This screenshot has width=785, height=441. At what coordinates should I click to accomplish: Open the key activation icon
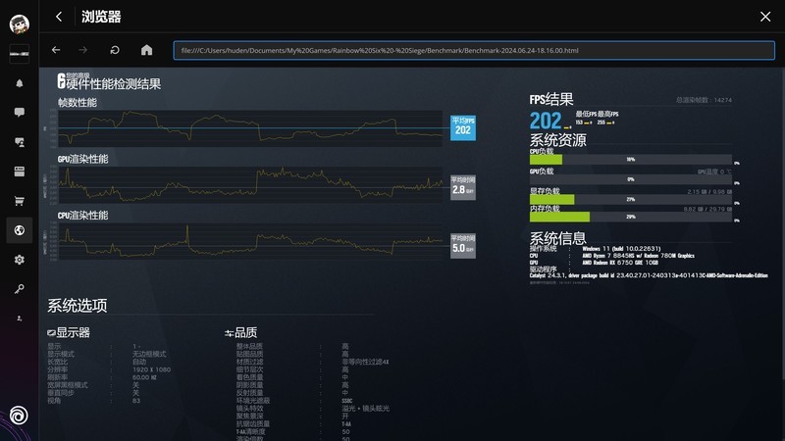(x=19, y=289)
